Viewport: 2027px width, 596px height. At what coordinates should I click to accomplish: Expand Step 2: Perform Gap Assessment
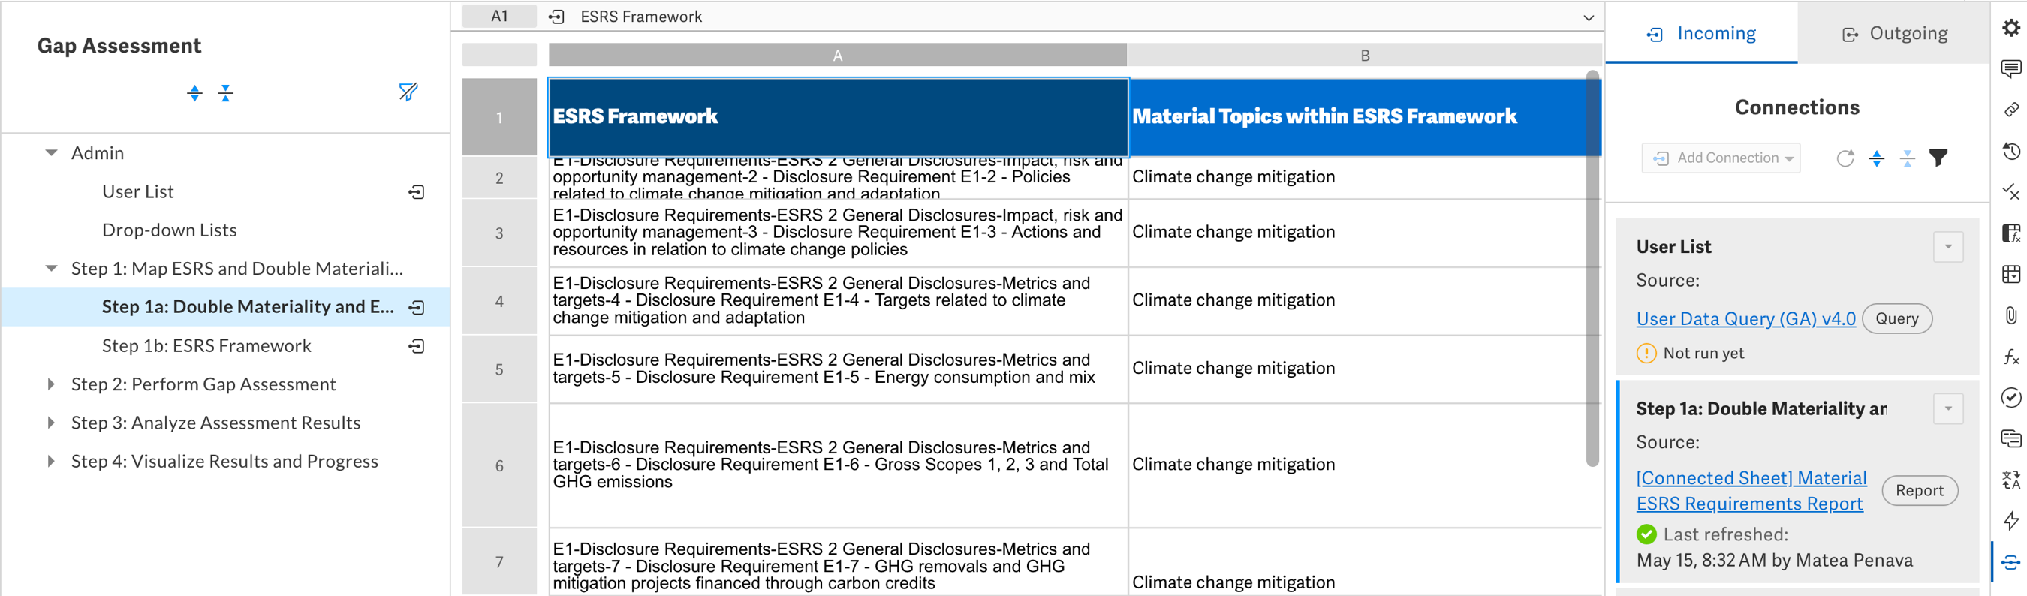pos(51,384)
